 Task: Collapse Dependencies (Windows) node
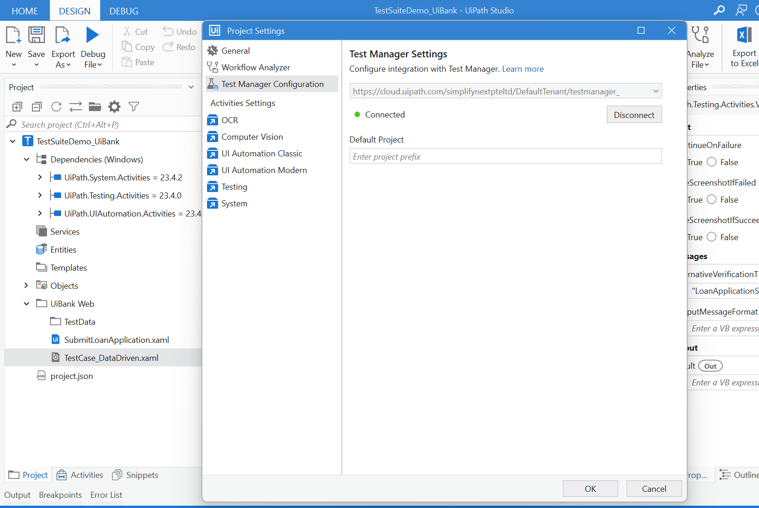(x=26, y=159)
